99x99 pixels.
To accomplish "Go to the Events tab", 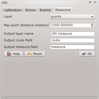I will click(45, 10).
